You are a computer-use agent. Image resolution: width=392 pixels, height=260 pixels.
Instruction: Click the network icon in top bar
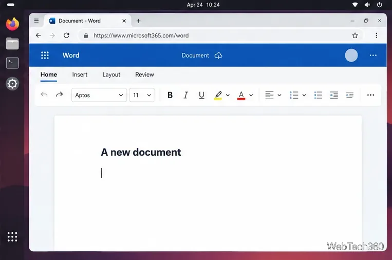(x=354, y=5)
